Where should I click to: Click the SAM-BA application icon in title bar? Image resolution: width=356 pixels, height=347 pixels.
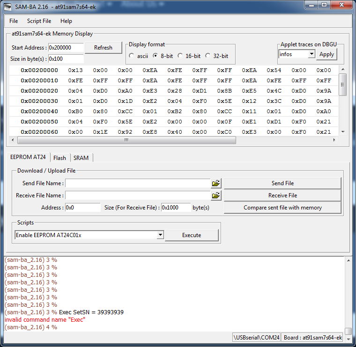coord(7,7)
